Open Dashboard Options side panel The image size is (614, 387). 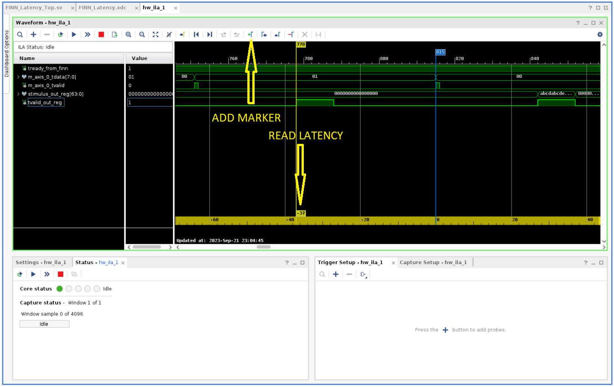6,53
